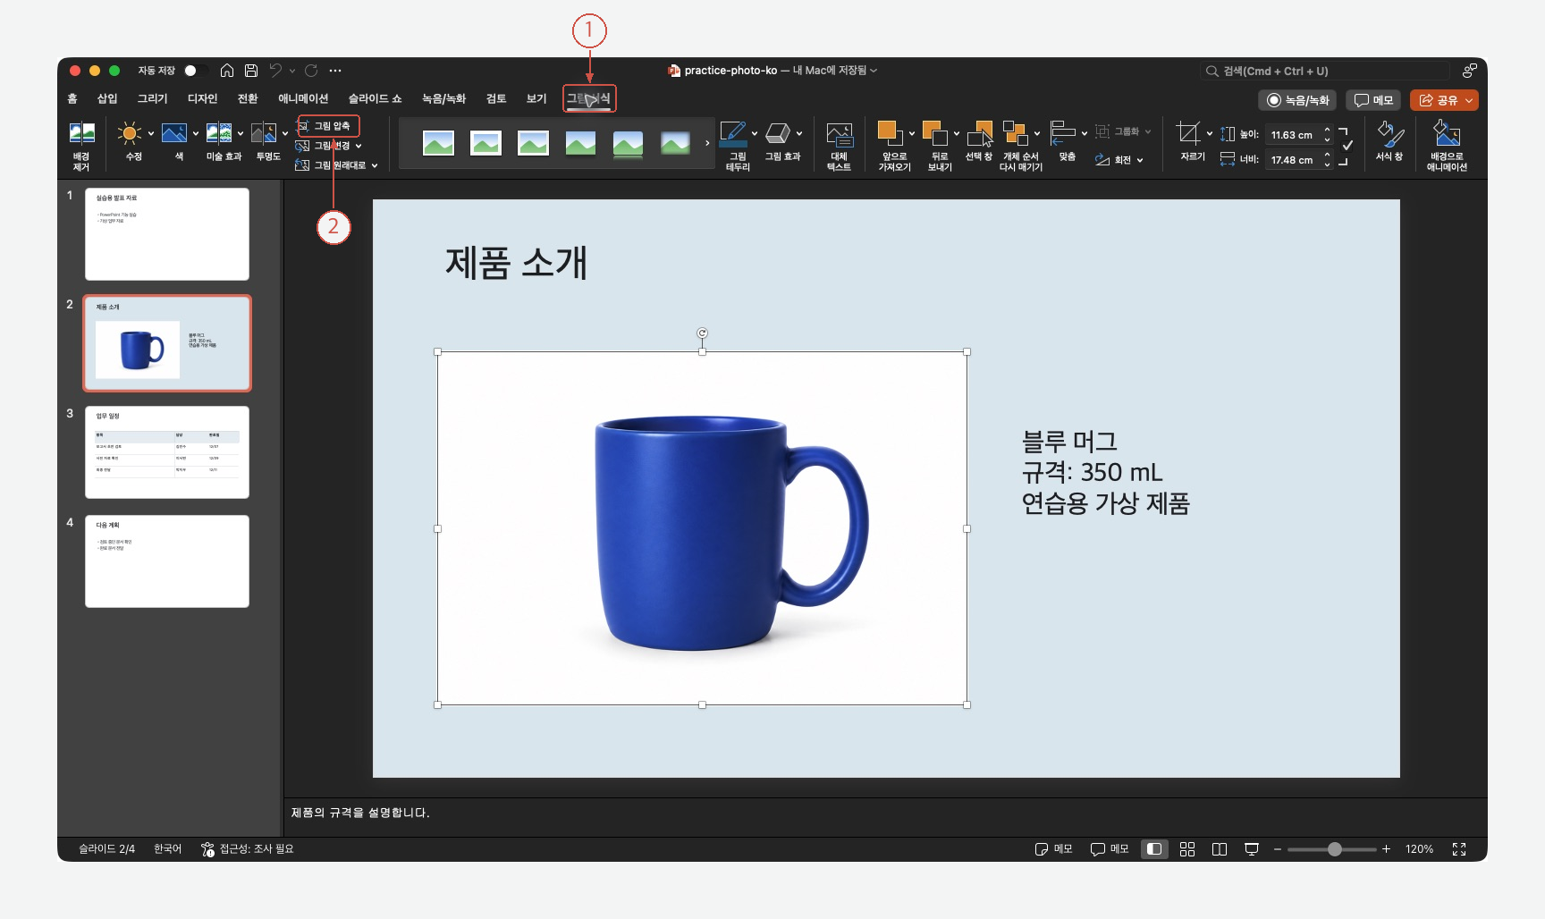Image resolution: width=1545 pixels, height=919 pixels.
Task: Expand the picture styles gallery arrow
Action: (x=707, y=143)
